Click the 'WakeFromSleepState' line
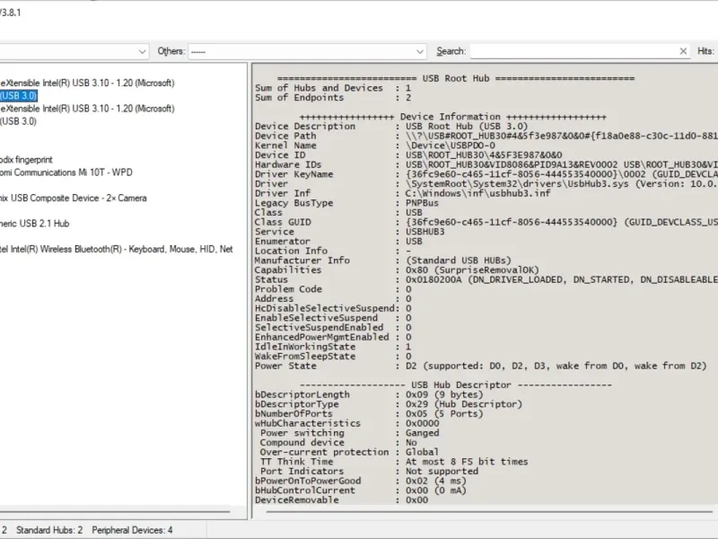718x539 pixels. point(333,357)
